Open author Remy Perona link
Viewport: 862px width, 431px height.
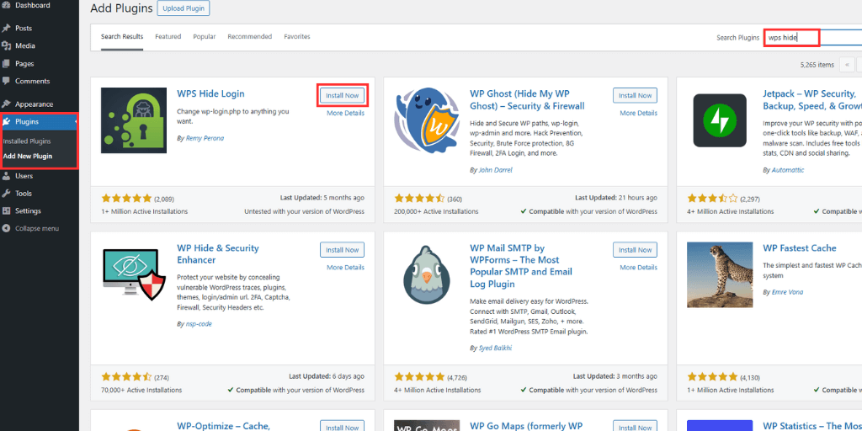pyautogui.click(x=205, y=139)
